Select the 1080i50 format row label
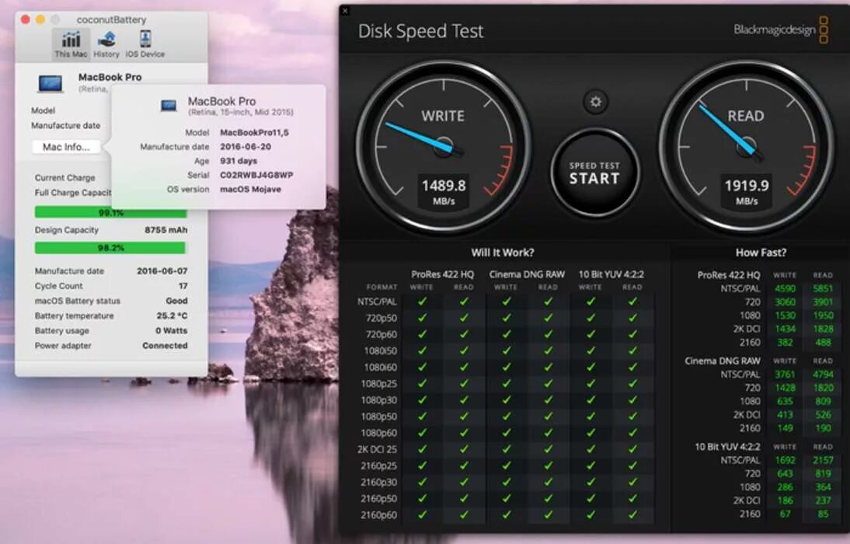850x544 pixels. pos(381,351)
